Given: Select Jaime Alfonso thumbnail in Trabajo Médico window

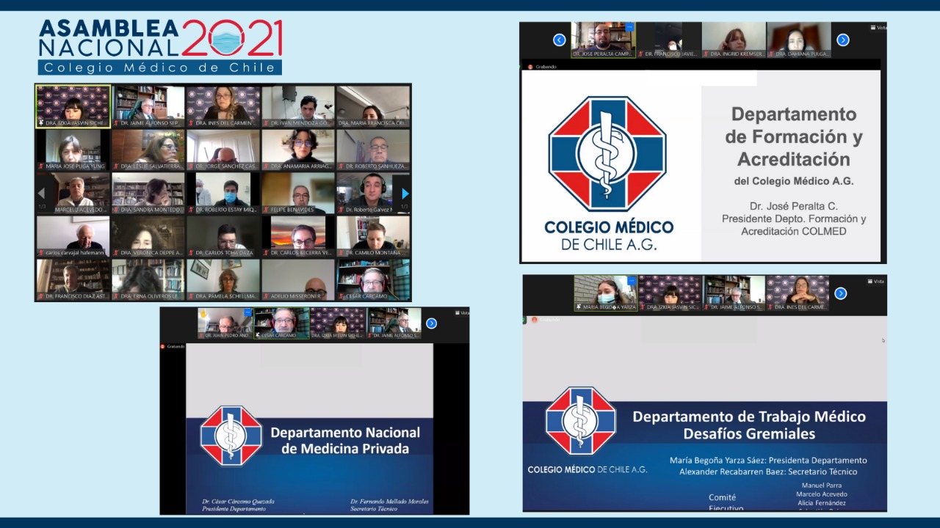Looking at the screenshot, I should tap(734, 293).
